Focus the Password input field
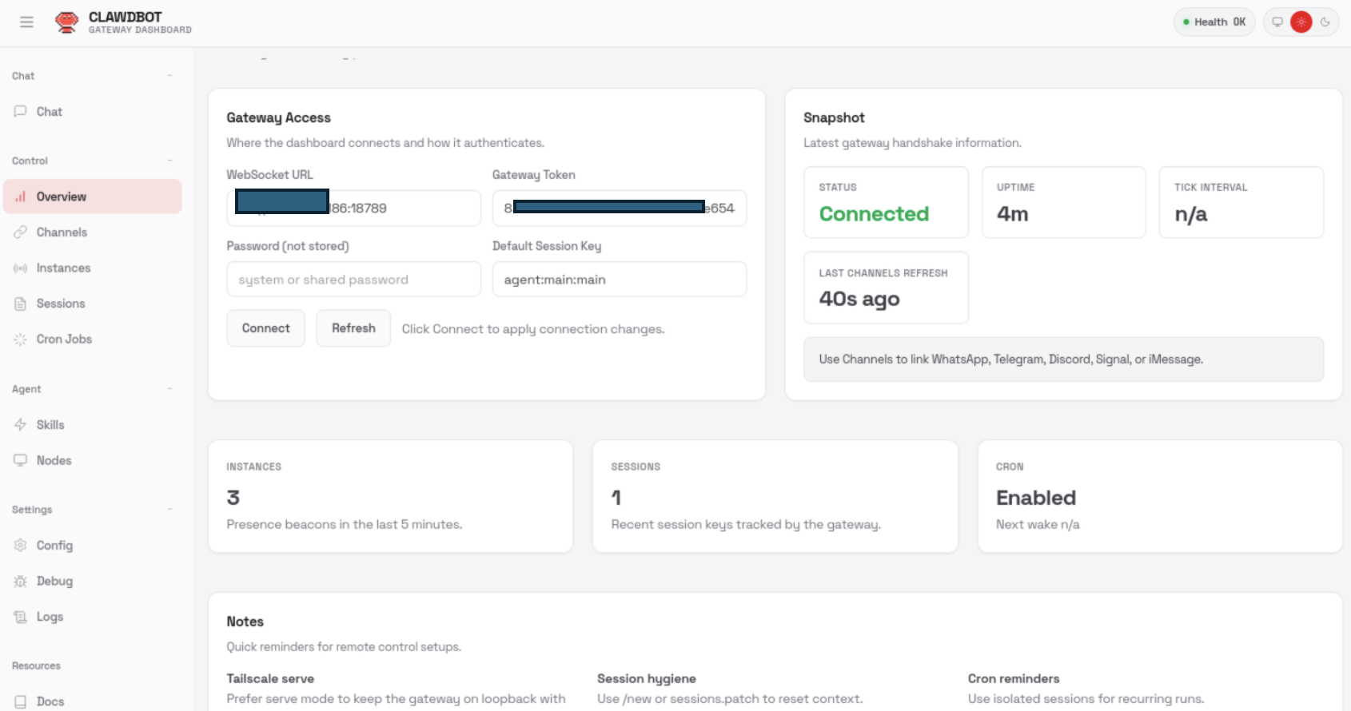1351x711 pixels. point(353,280)
